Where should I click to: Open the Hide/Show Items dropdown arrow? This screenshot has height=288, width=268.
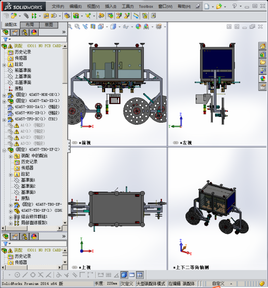(132, 27)
